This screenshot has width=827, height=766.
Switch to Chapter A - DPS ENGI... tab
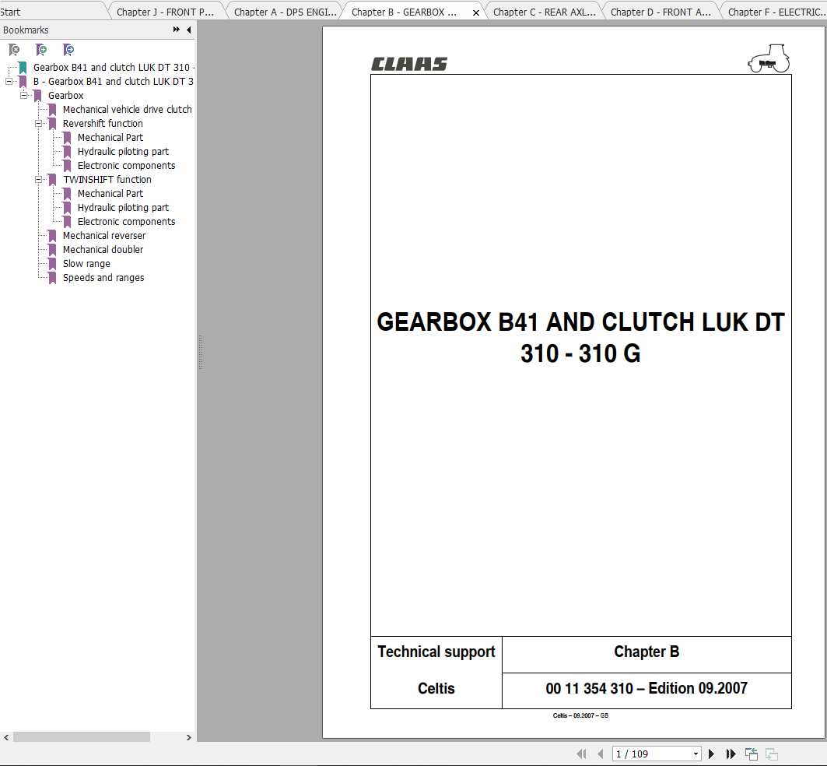pyautogui.click(x=286, y=12)
